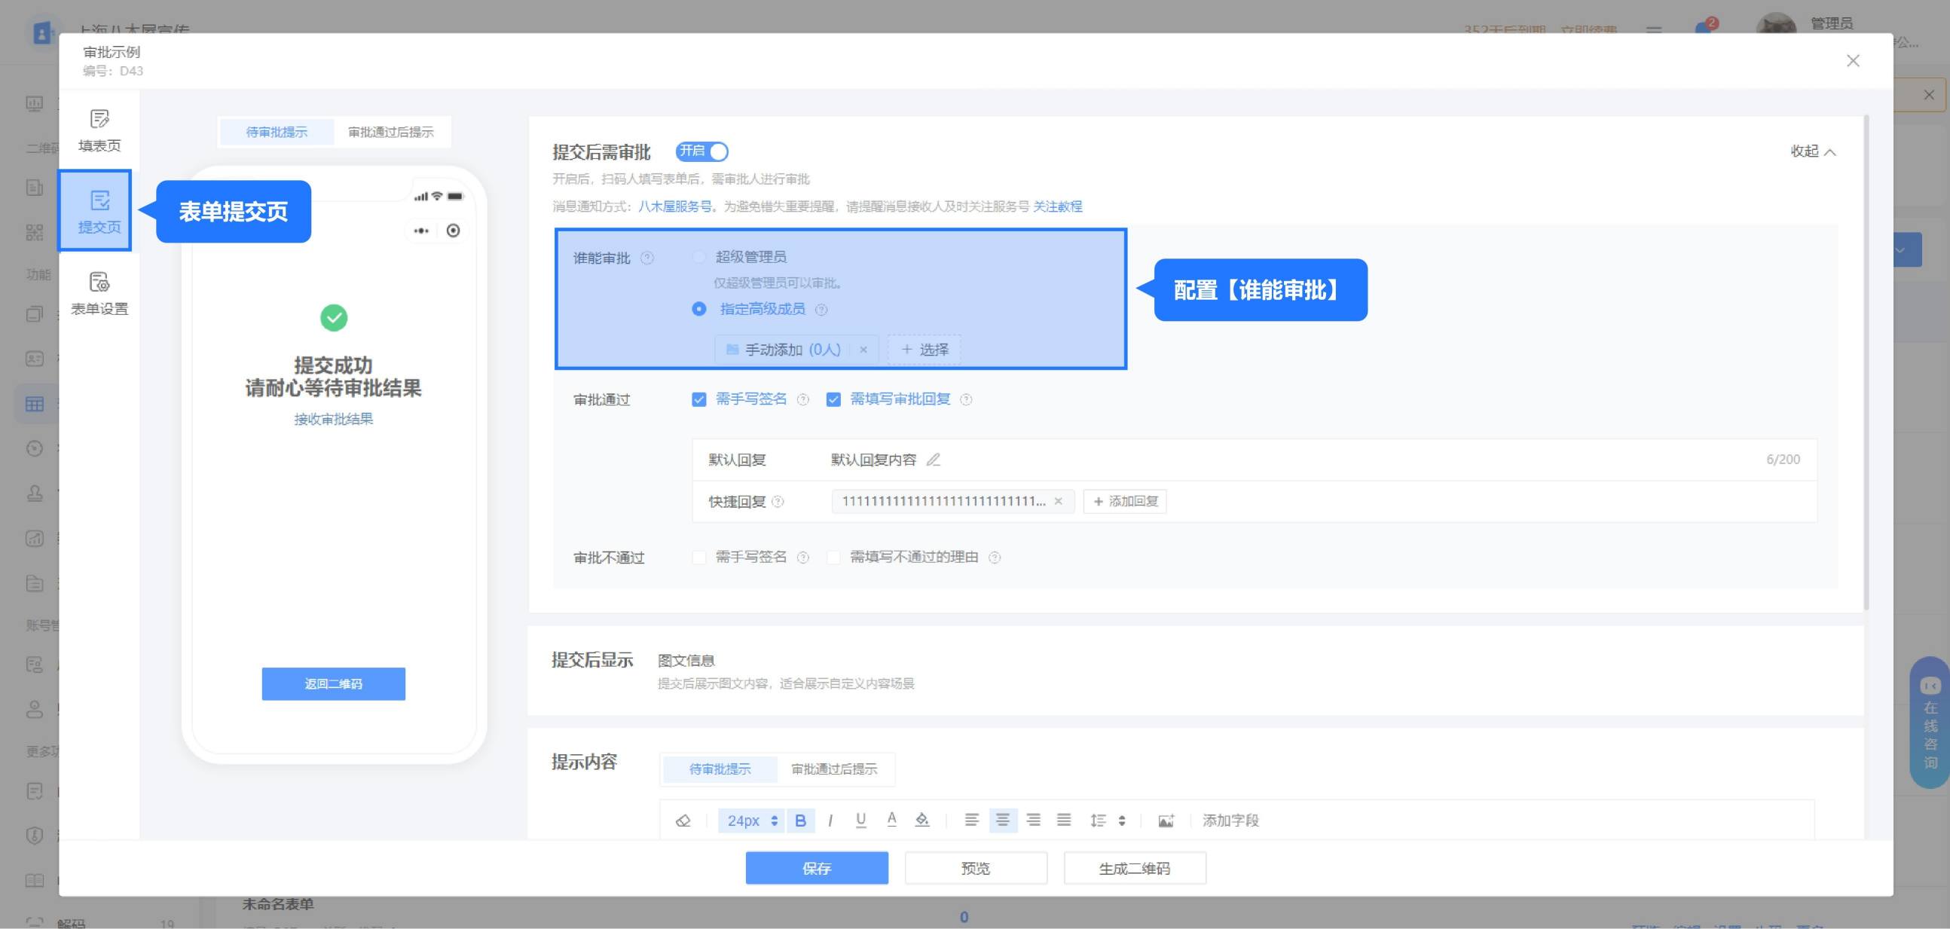Viewport: 1950px width, 929px height.
Task: Align text left
Action: coord(972,821)
